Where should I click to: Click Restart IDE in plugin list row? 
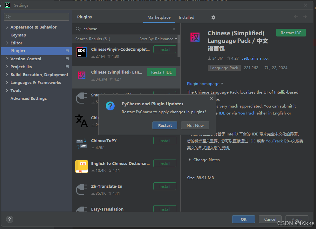coord(161,72)
